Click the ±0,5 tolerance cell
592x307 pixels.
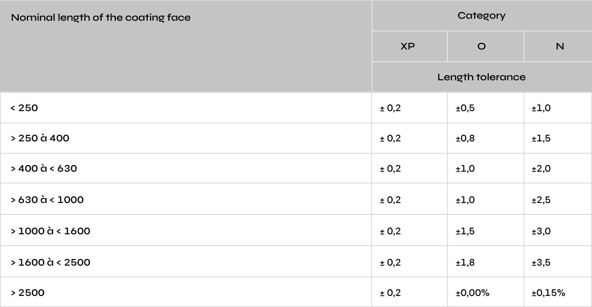486,108
